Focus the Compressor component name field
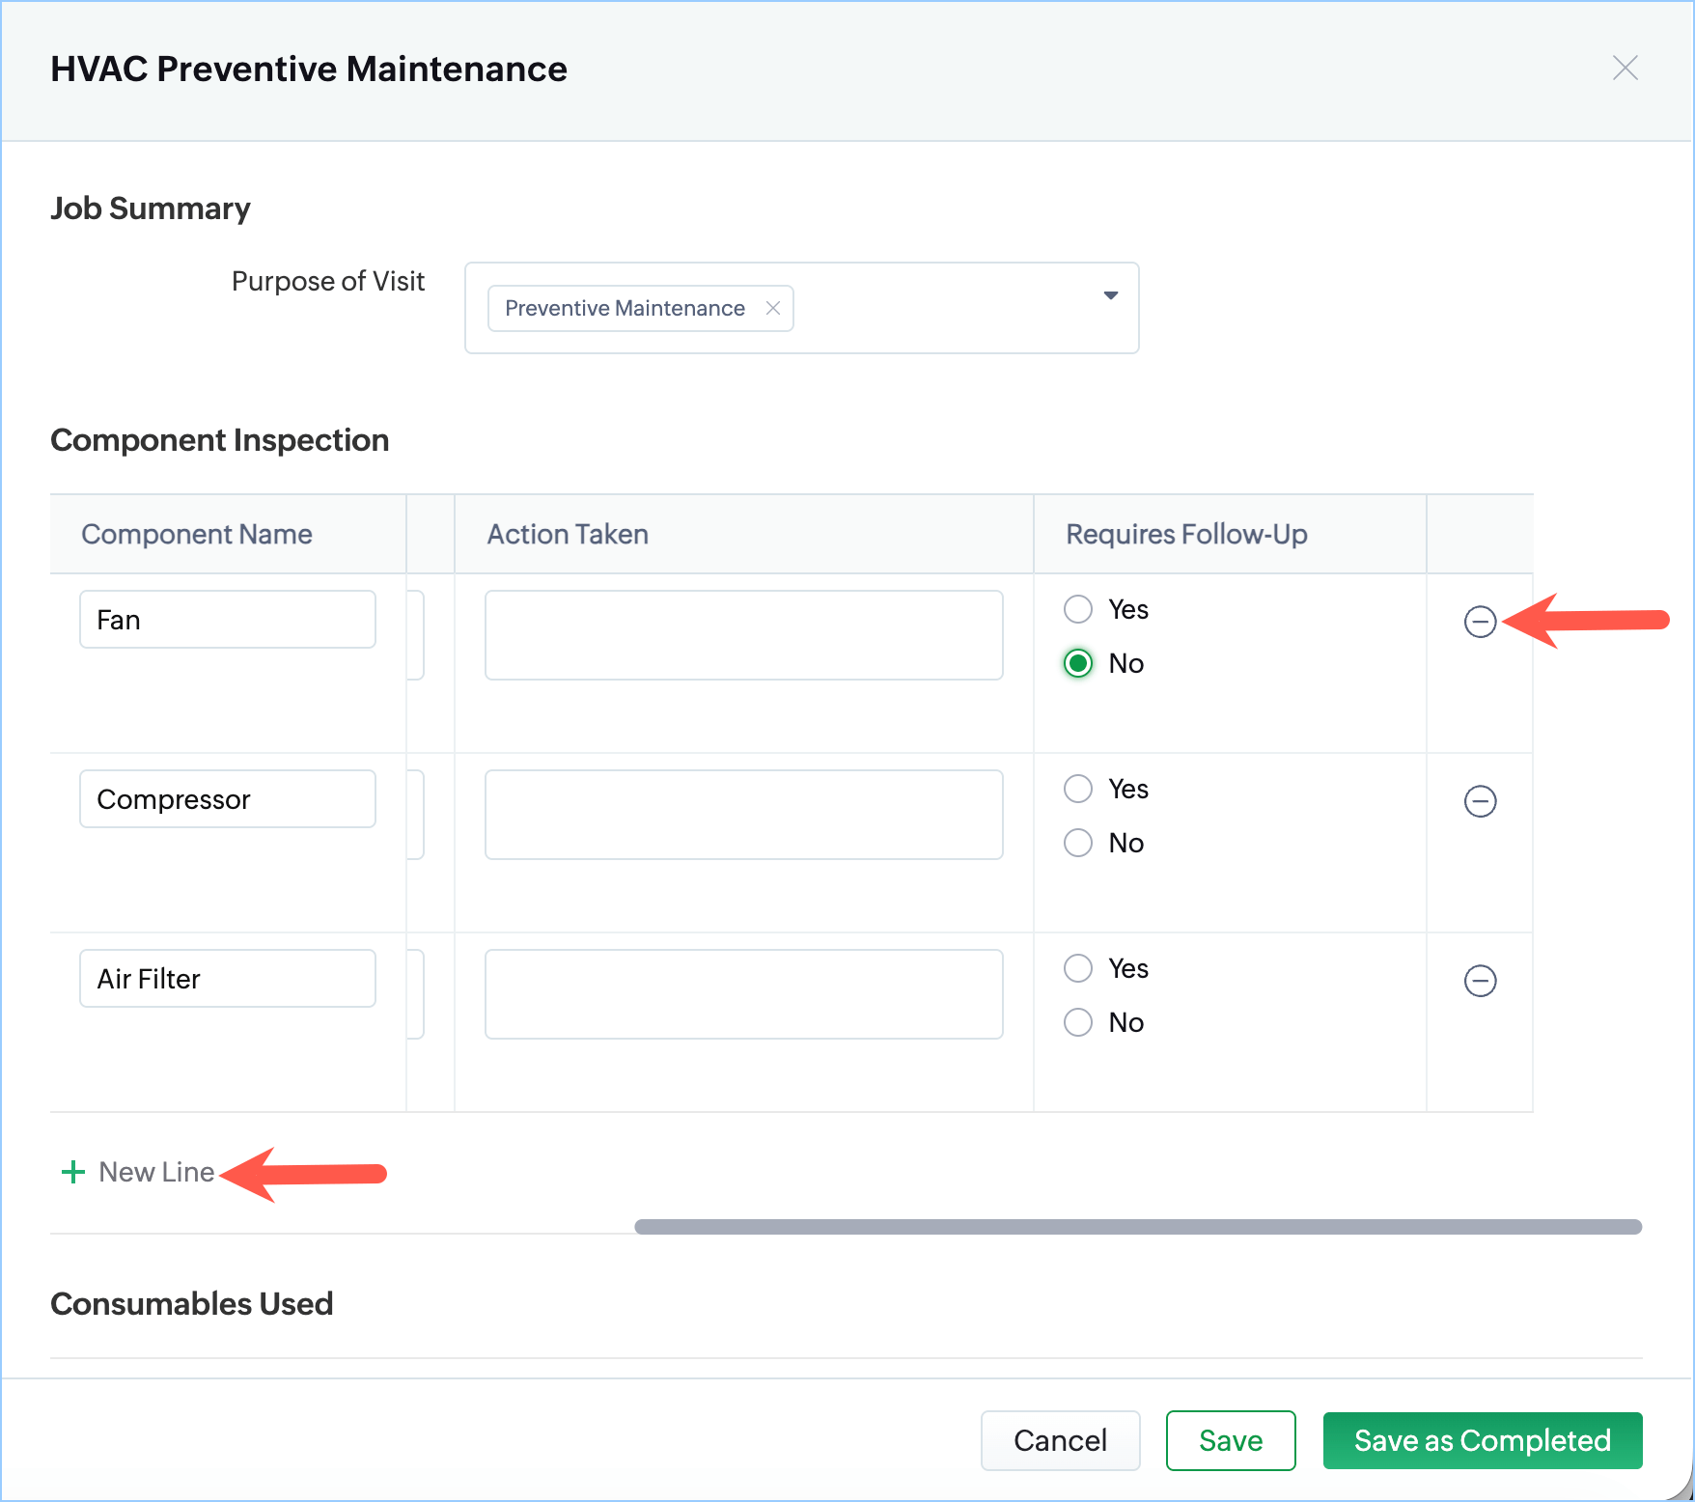Viewport: 1695px width, 1502px height. click(x=228, y=799)
